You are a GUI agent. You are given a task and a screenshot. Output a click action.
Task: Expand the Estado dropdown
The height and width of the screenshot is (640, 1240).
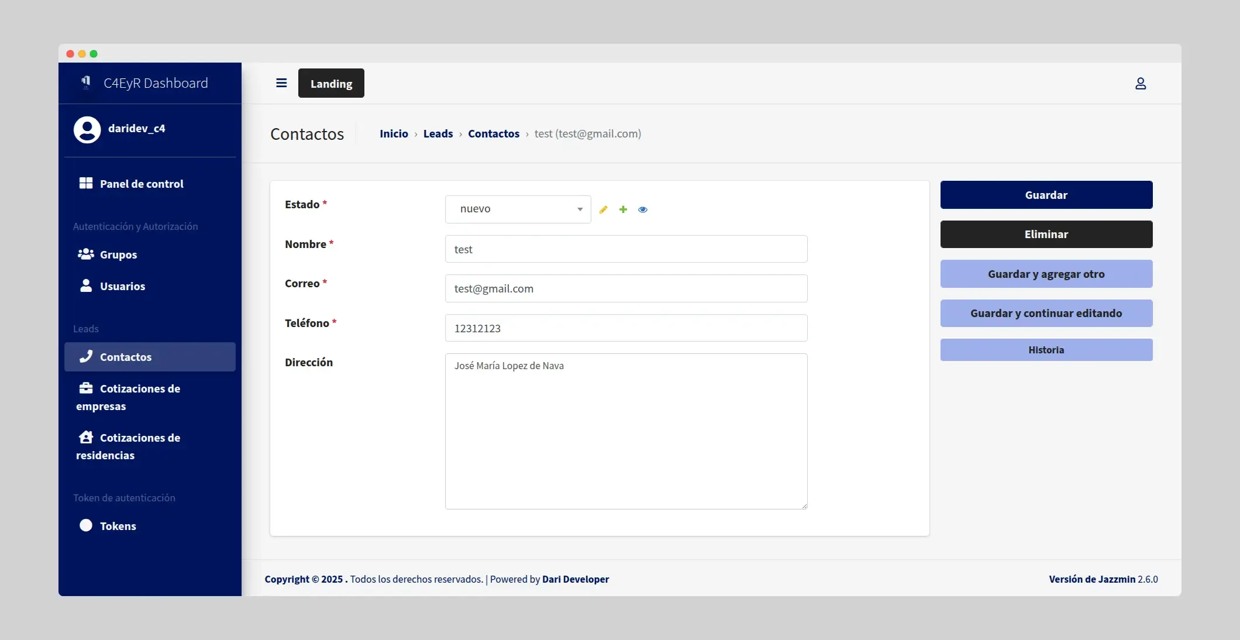[x=518, y=209]
